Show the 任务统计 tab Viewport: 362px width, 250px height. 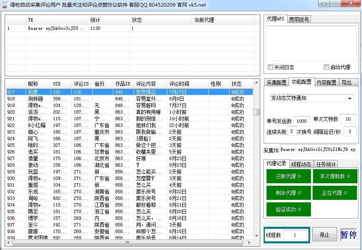click(x=325, y=164)
